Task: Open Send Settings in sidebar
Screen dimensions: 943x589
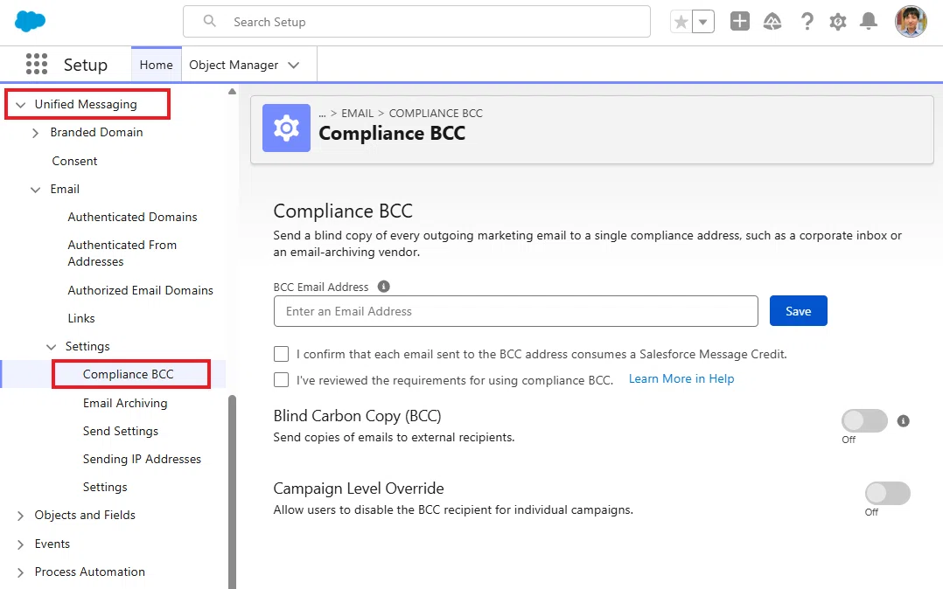Action: click(121, 431)
